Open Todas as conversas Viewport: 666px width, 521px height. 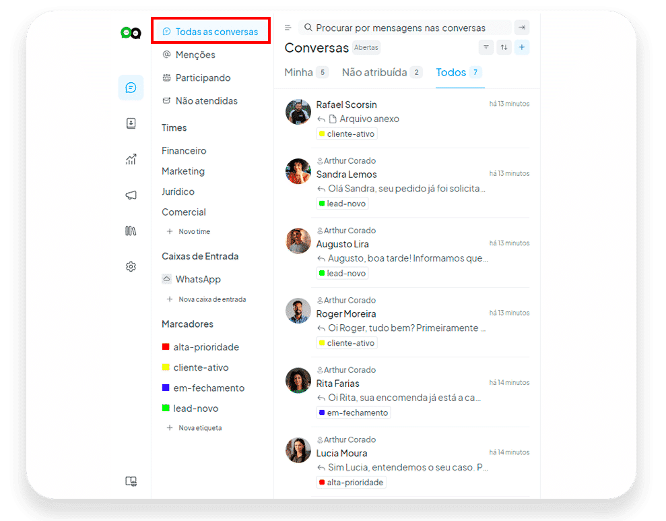[211, 32]
